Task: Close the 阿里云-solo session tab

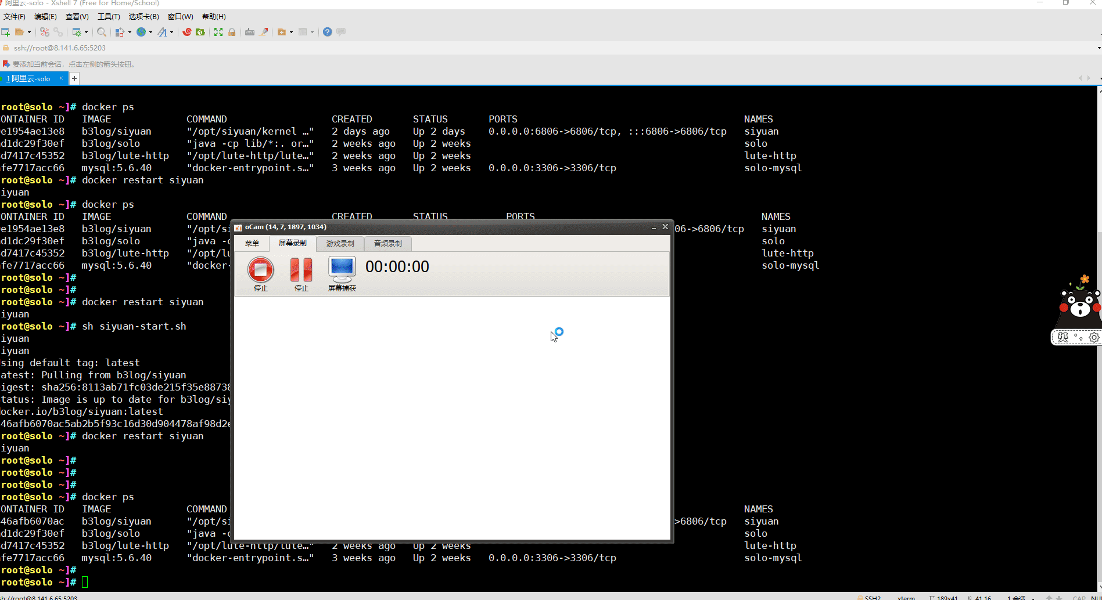Action: point(61,78)
